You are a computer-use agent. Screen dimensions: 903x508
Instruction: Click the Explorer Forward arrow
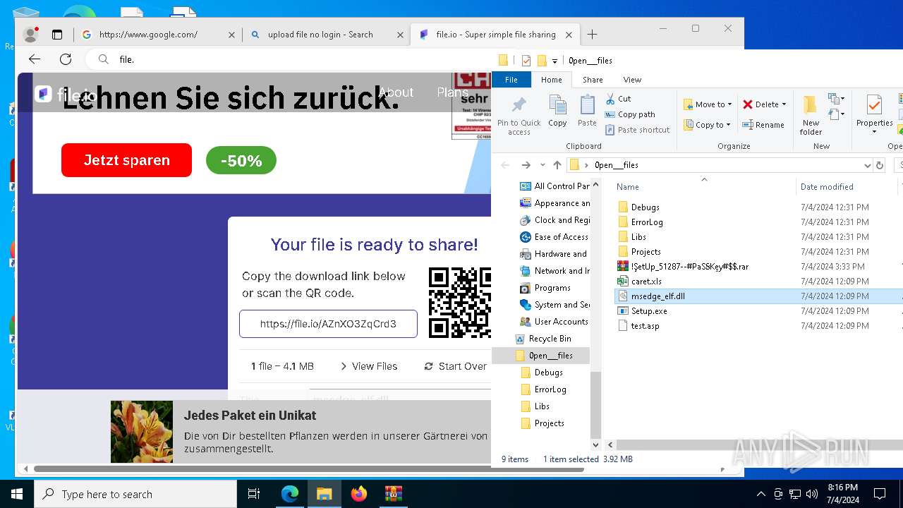click(x=526, y=165)
